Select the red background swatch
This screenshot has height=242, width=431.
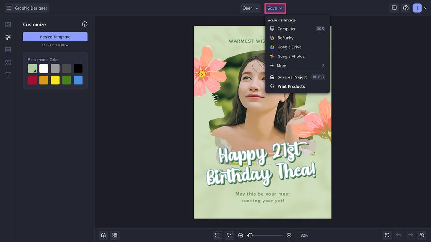(x=32, y=80)
